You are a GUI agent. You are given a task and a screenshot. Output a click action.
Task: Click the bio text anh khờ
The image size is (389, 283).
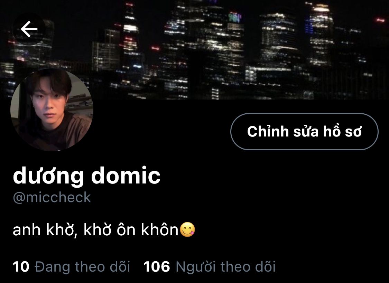pyautogui.click(x=43, y=229)
